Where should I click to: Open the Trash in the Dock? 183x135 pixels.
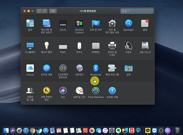(x=177, y=130)
